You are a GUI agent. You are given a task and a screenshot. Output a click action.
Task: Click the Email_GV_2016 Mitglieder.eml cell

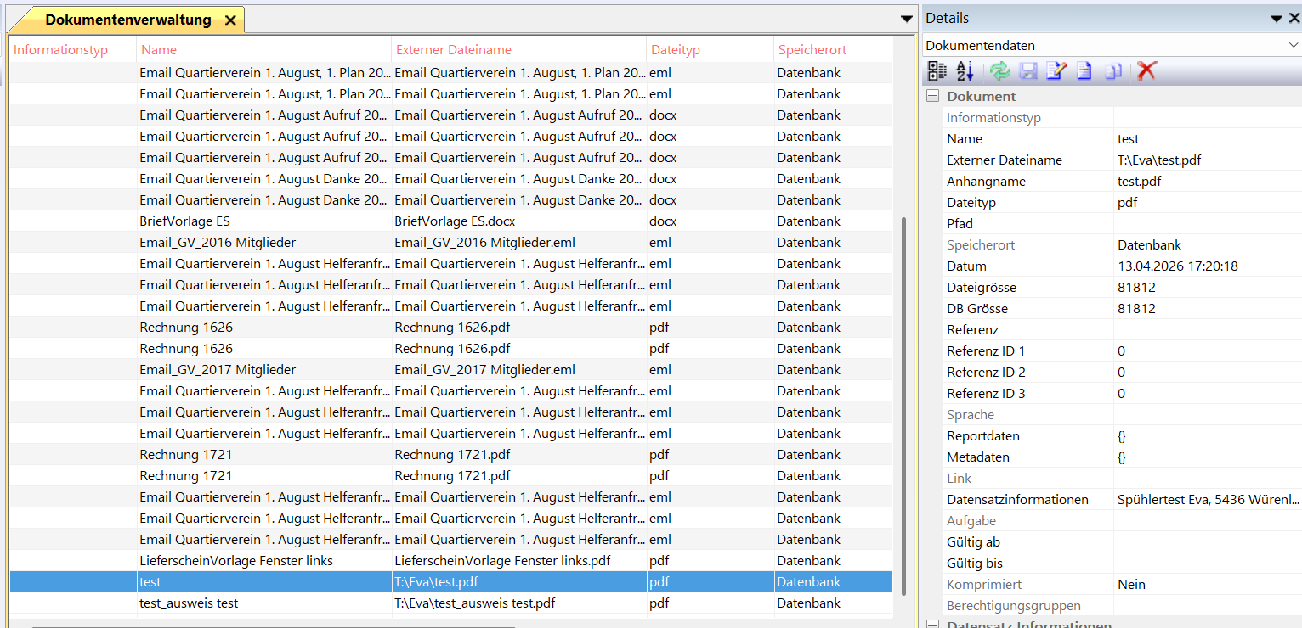coord(519,243)
